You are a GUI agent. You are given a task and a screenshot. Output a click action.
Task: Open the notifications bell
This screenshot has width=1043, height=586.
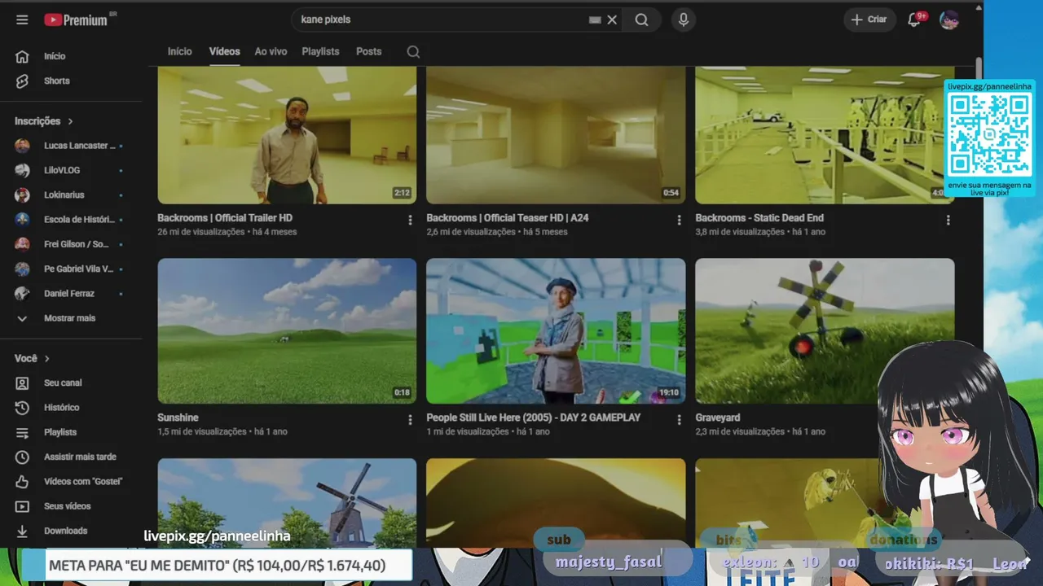click(x=914, y=20)
